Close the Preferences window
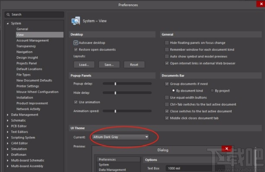Image resolution: width=265 pixels, height=172 pixels. click(261, 4)
